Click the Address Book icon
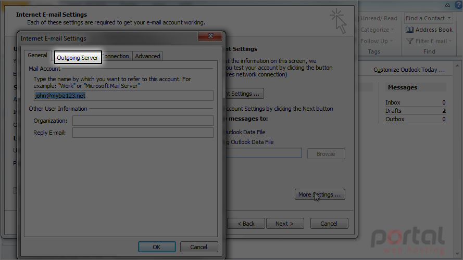This screenshot has height=260, width=463. pyautogui.click(x=409, y=30)
